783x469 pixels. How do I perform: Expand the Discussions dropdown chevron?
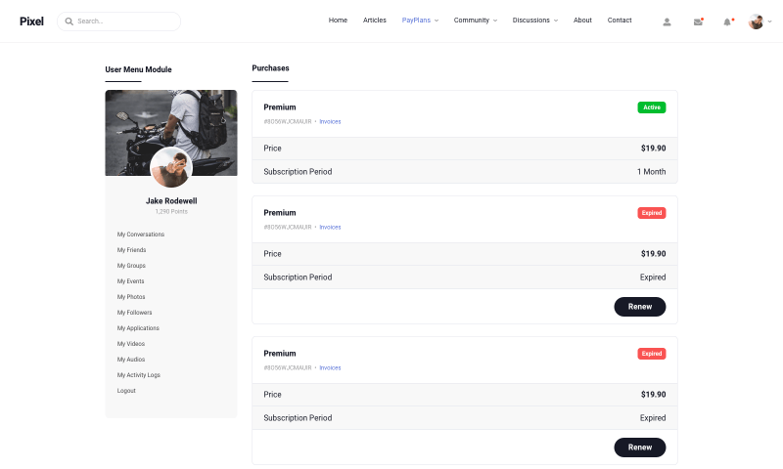(556, 21)
